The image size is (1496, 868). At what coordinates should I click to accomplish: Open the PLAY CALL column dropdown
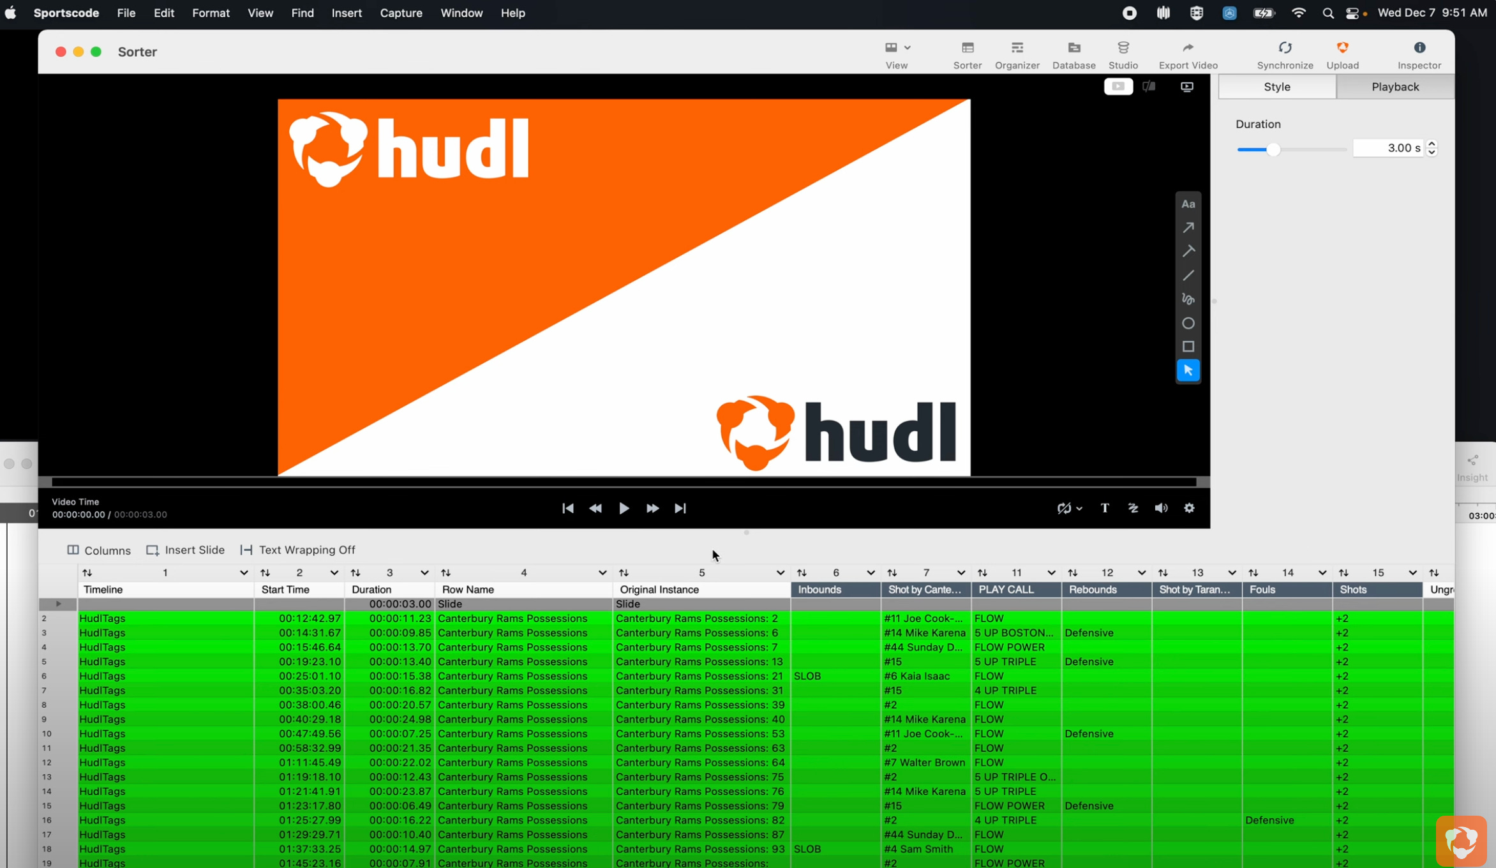(x=1051, y=572)
